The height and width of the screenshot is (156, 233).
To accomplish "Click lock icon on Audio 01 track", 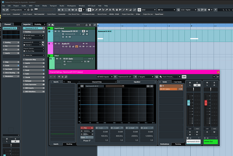I will tap(73, 47).
